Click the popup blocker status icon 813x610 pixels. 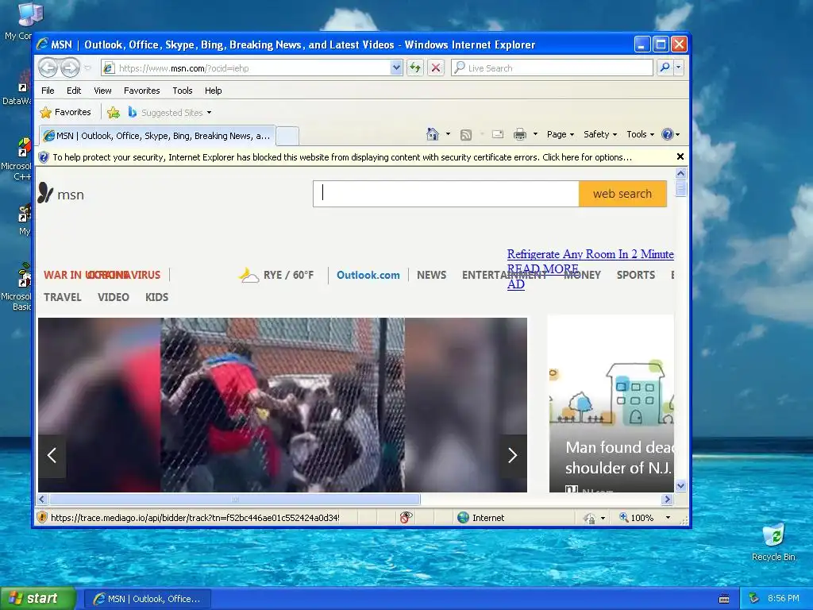(406, 518)
